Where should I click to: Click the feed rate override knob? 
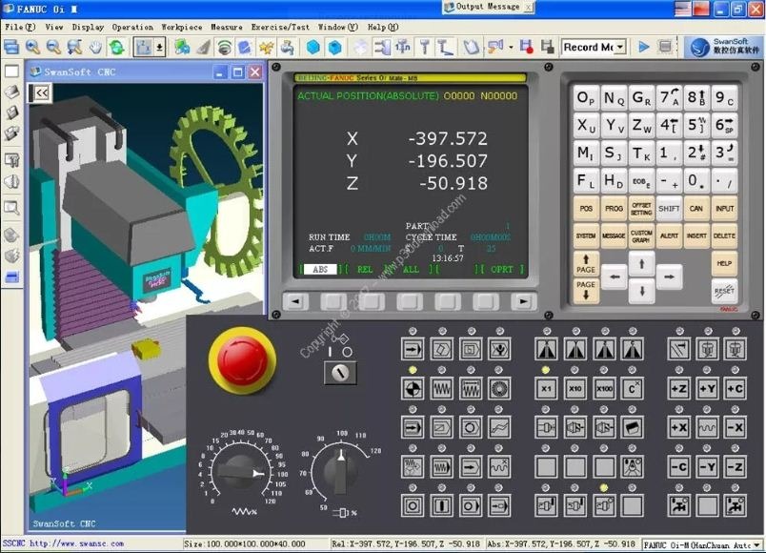[240, 472]
